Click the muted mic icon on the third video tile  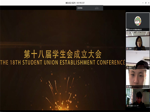127,68
